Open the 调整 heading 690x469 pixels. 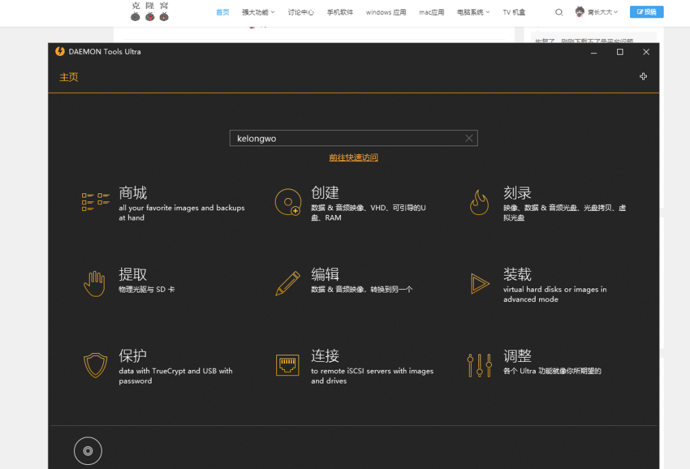click(x=517, y=356)
